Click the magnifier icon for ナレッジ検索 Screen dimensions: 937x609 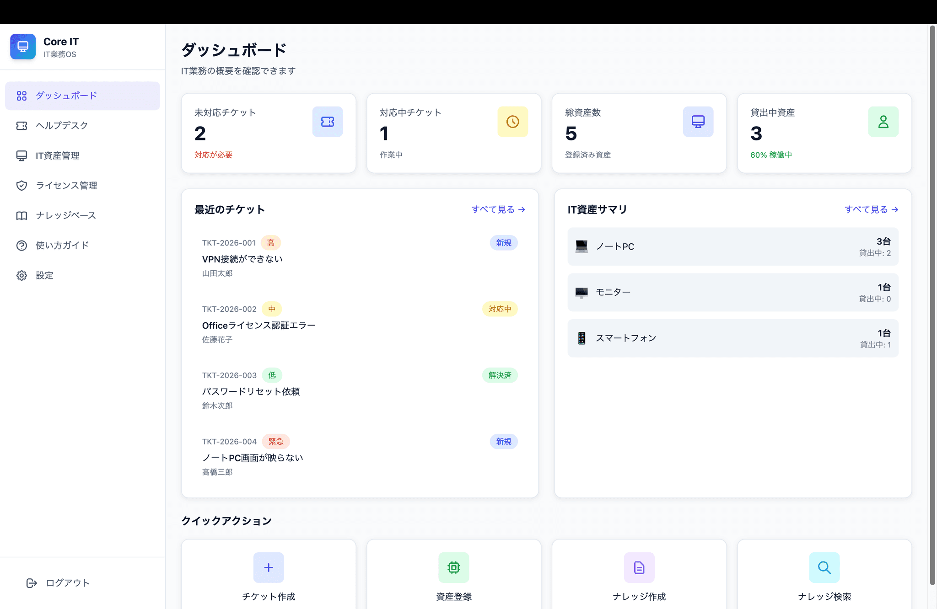pos(824,567)
